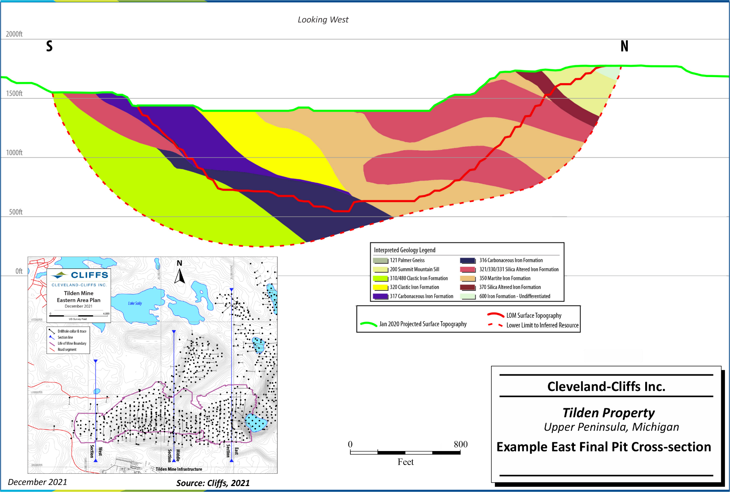730x493 pixels.
Task: Select the 317 Carbonaceous Iron Formation swatch
Action: [x=380, y=297]
